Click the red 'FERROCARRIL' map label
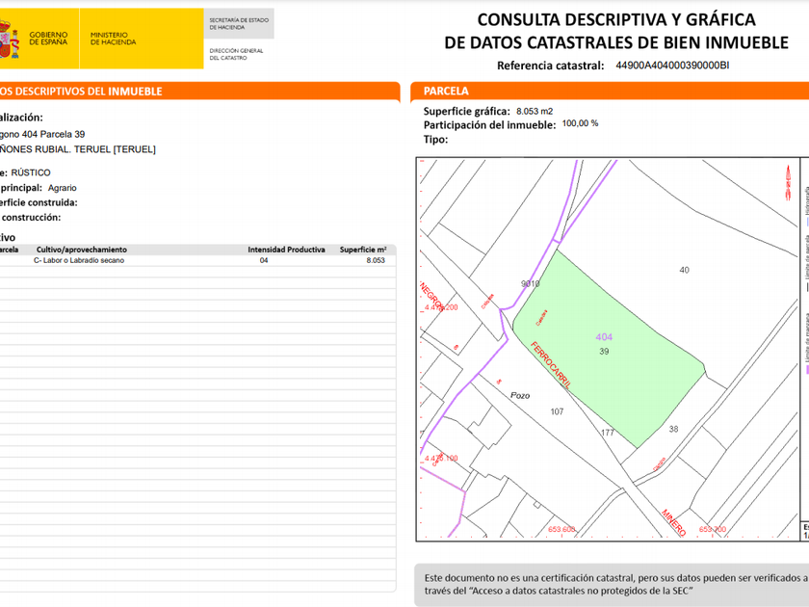 point(551,365)
